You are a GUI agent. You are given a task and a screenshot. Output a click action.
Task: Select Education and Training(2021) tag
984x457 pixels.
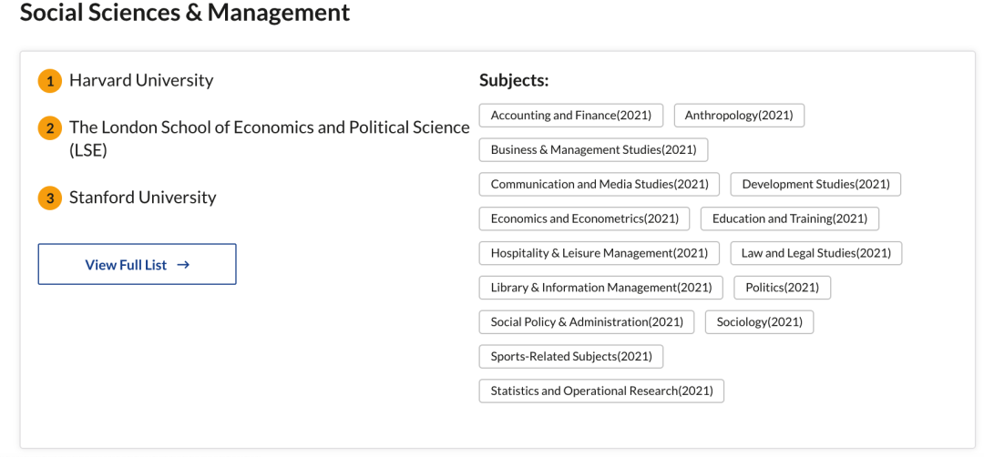pos(790,218)
